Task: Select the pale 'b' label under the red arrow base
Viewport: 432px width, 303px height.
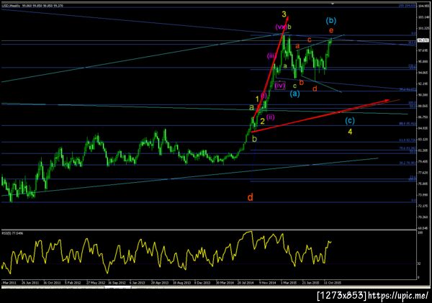Action: click(x=254, y=139)
